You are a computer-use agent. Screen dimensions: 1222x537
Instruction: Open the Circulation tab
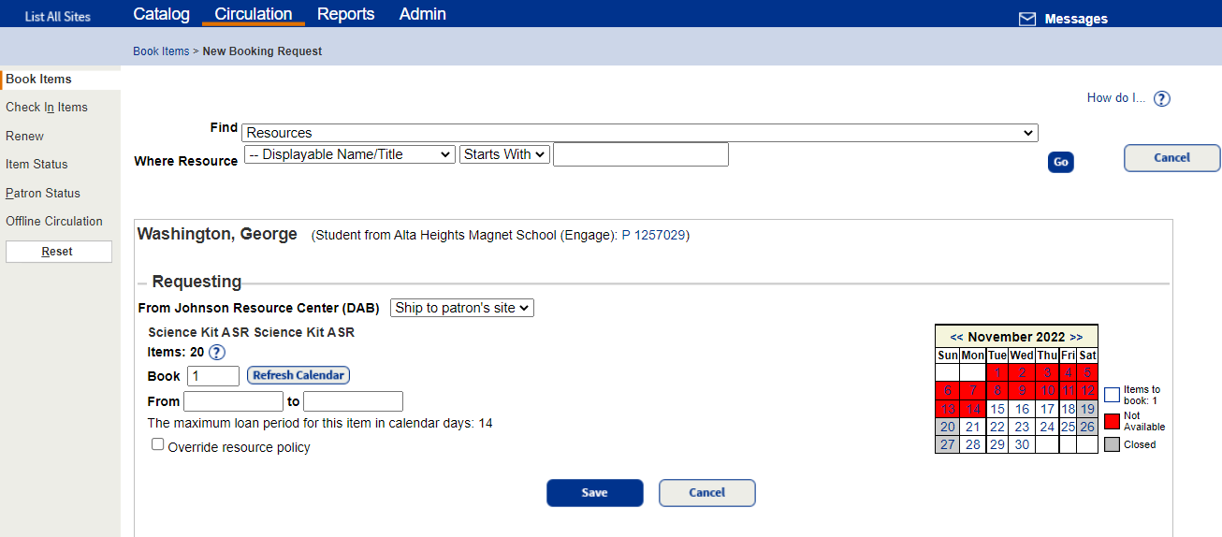tap(254, 14)
